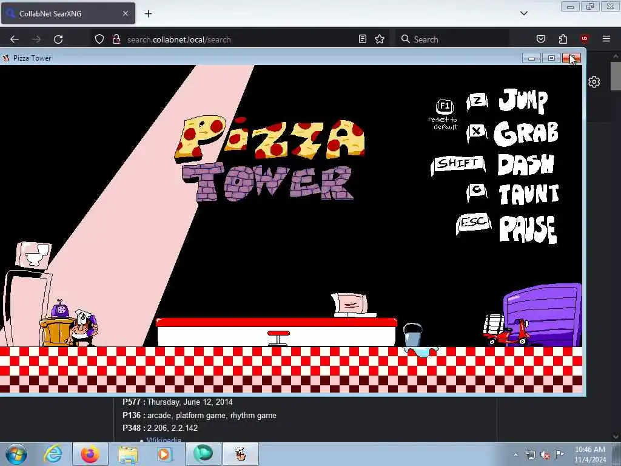621x466 pixels.
Task: Click the date Thursday, June 12, 2014
Action: (x=190, y=402)
